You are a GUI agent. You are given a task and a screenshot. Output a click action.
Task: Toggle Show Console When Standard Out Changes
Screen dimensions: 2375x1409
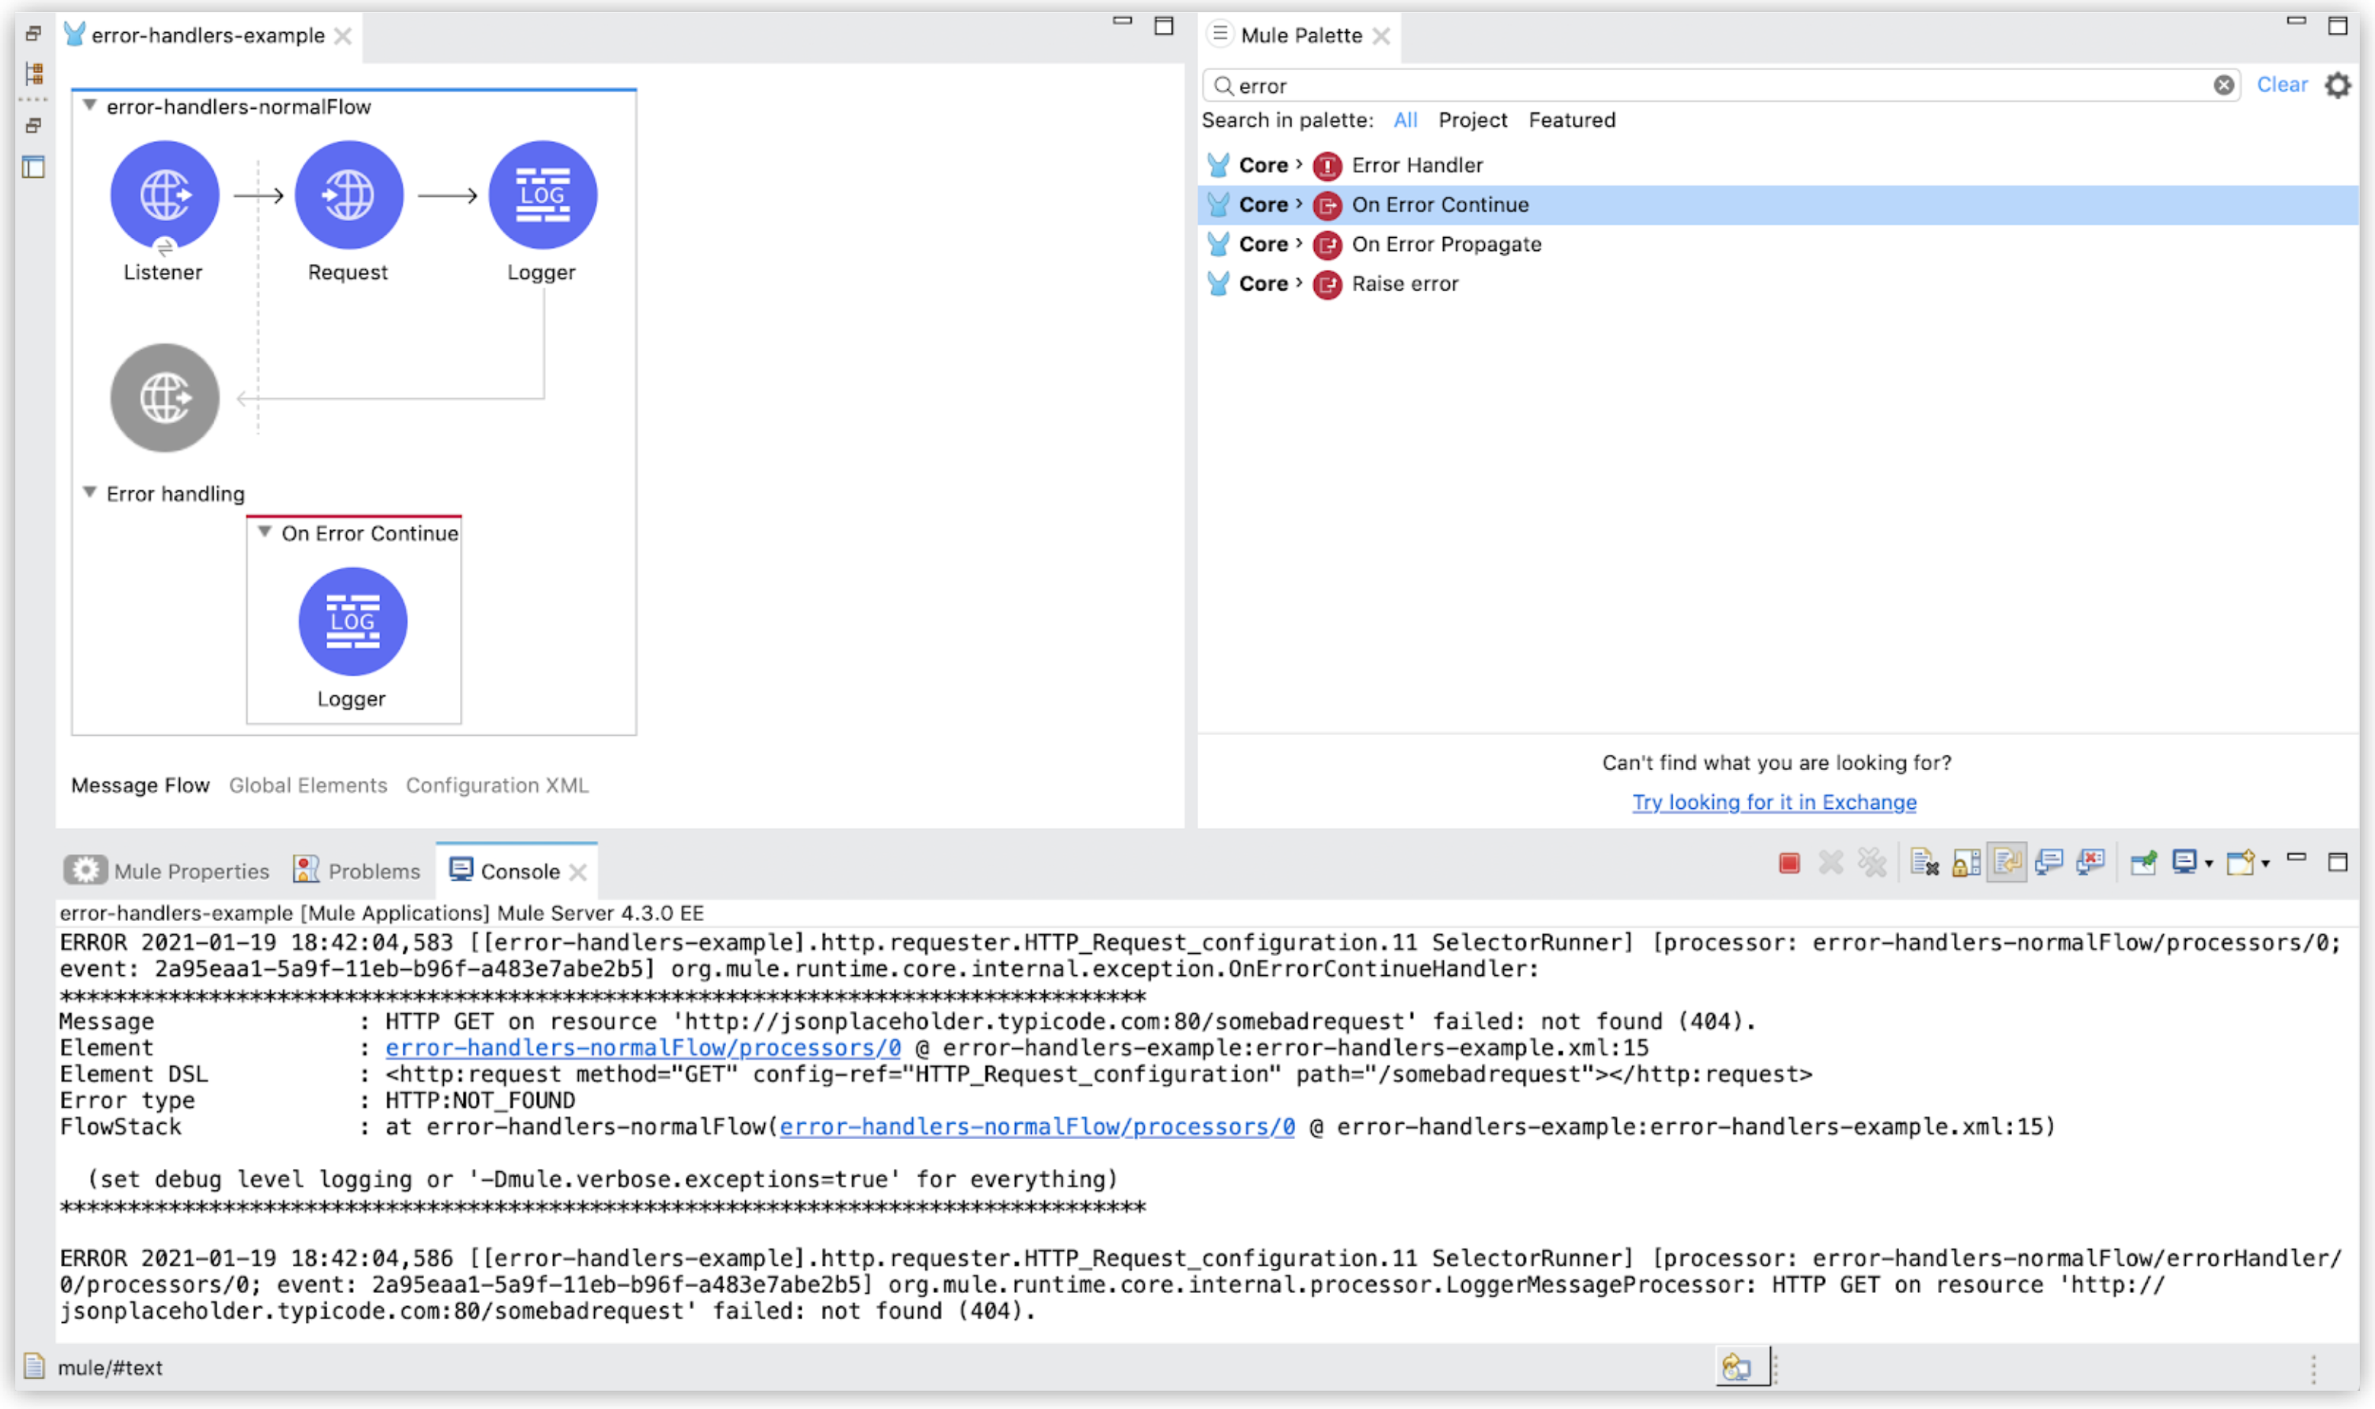coord(2051,862)
